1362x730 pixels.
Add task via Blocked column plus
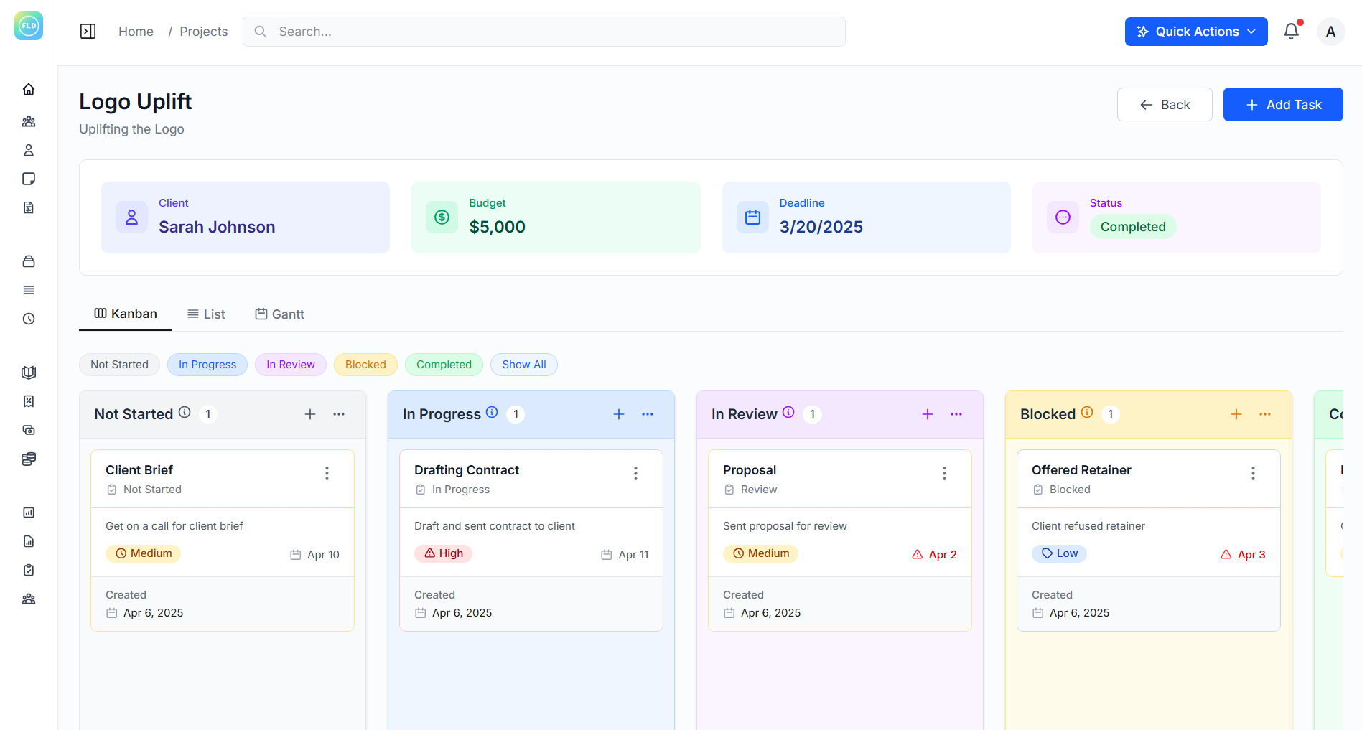[1236, 414]
